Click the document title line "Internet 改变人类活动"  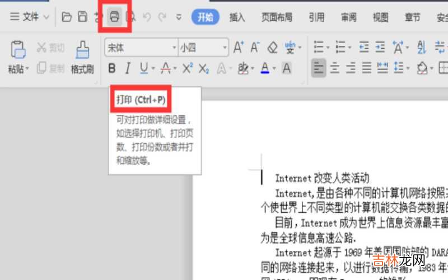[322, 178]
